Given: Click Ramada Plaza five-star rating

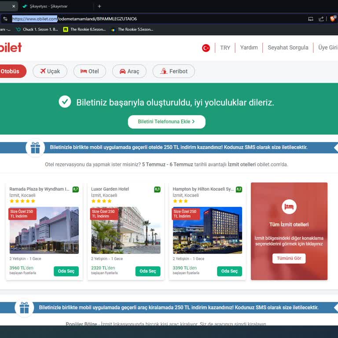Looking at the screenshot, I should coord(22,201).
